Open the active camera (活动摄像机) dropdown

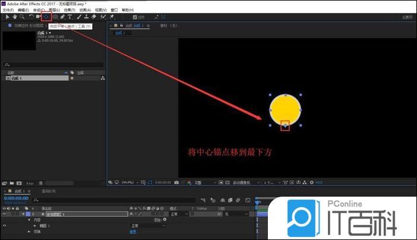click(247, 182)
